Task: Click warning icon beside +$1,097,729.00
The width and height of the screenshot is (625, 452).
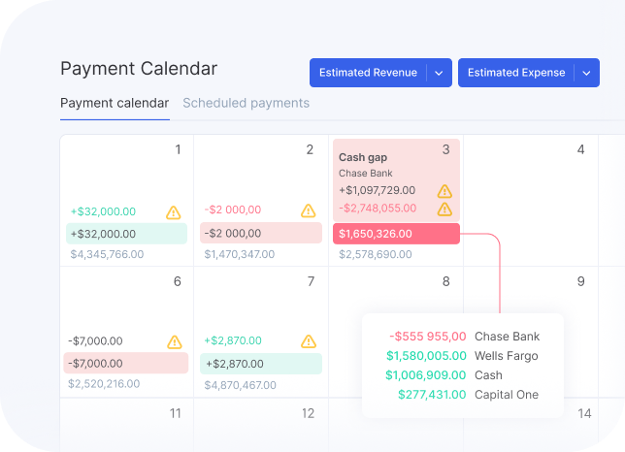Action: [x=444, y=191]
